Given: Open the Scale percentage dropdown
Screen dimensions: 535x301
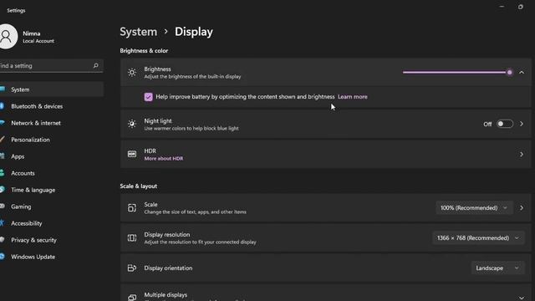Looking at the screenshot, I should [x=474, y=208].
